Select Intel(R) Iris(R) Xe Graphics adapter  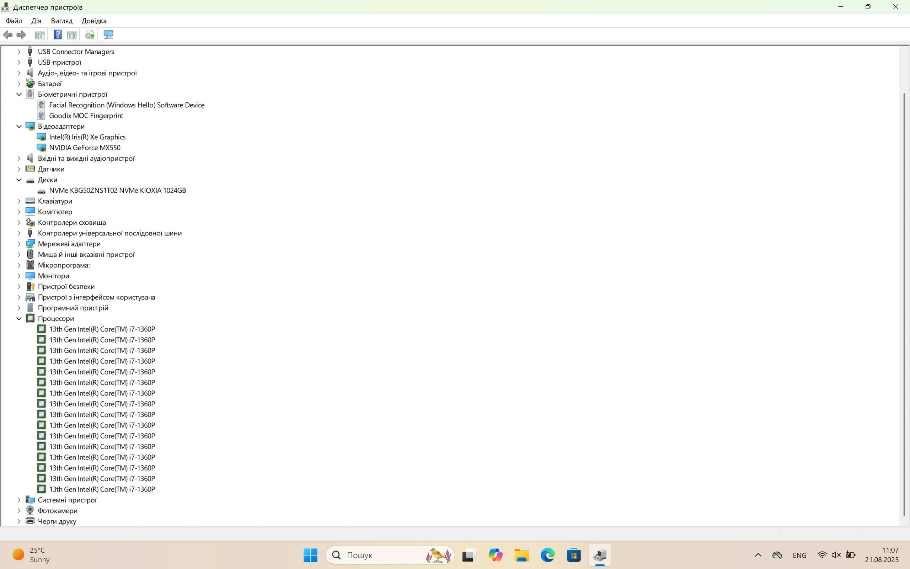click(x=87, y=137)
